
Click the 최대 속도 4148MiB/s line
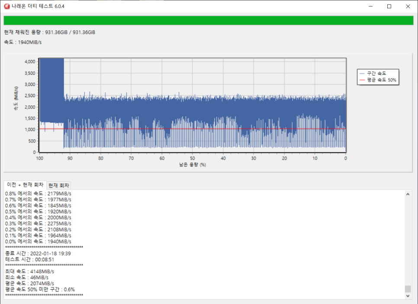pyautogui.click(x=29, y=271)
